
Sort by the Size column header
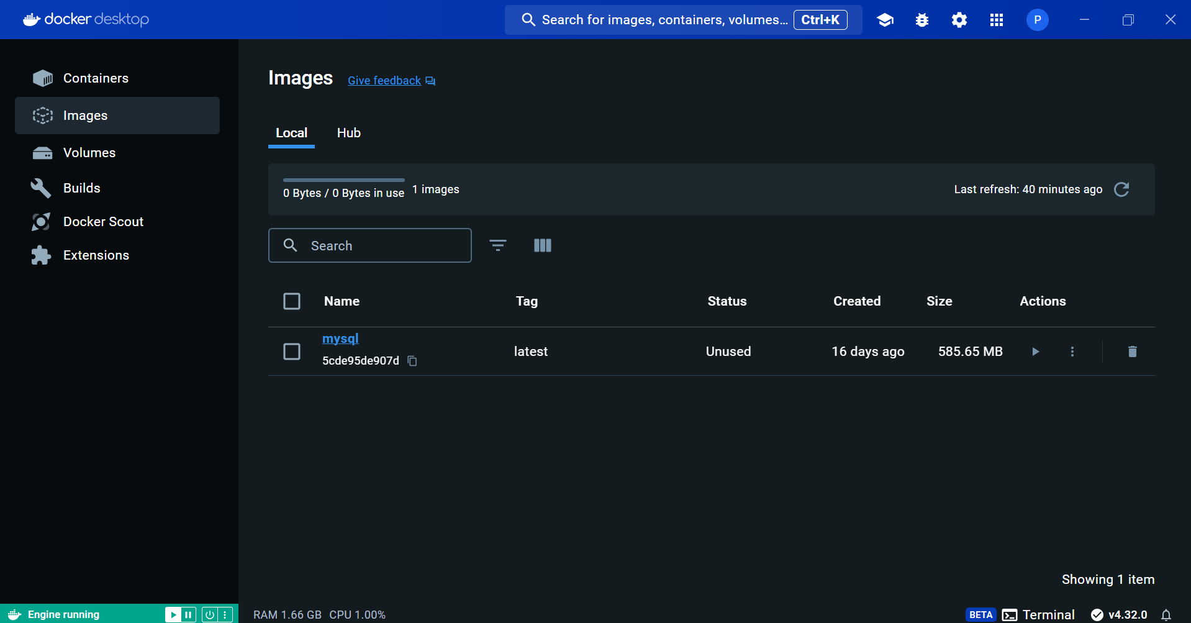click(x=940, y=301)
